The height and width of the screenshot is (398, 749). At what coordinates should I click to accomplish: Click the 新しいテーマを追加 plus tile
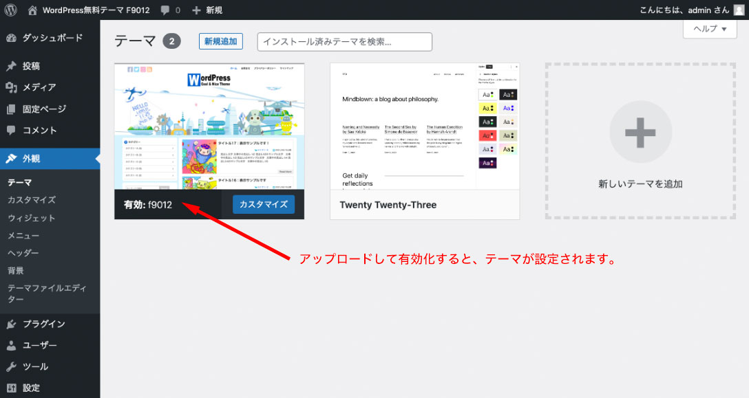tap(640, 141)
